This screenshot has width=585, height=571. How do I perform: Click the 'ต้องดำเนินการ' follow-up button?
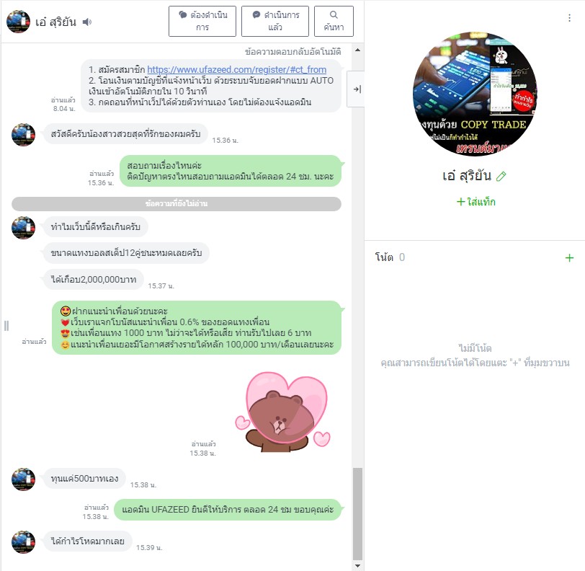tap(202, 22)
